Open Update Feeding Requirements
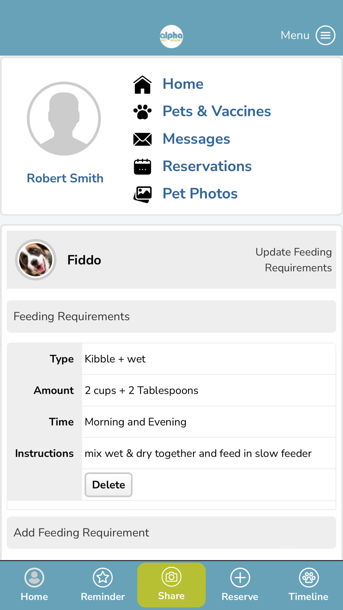The width and height of the screenshot is (343, 610). pyautogui.click(x=294, y=259)
